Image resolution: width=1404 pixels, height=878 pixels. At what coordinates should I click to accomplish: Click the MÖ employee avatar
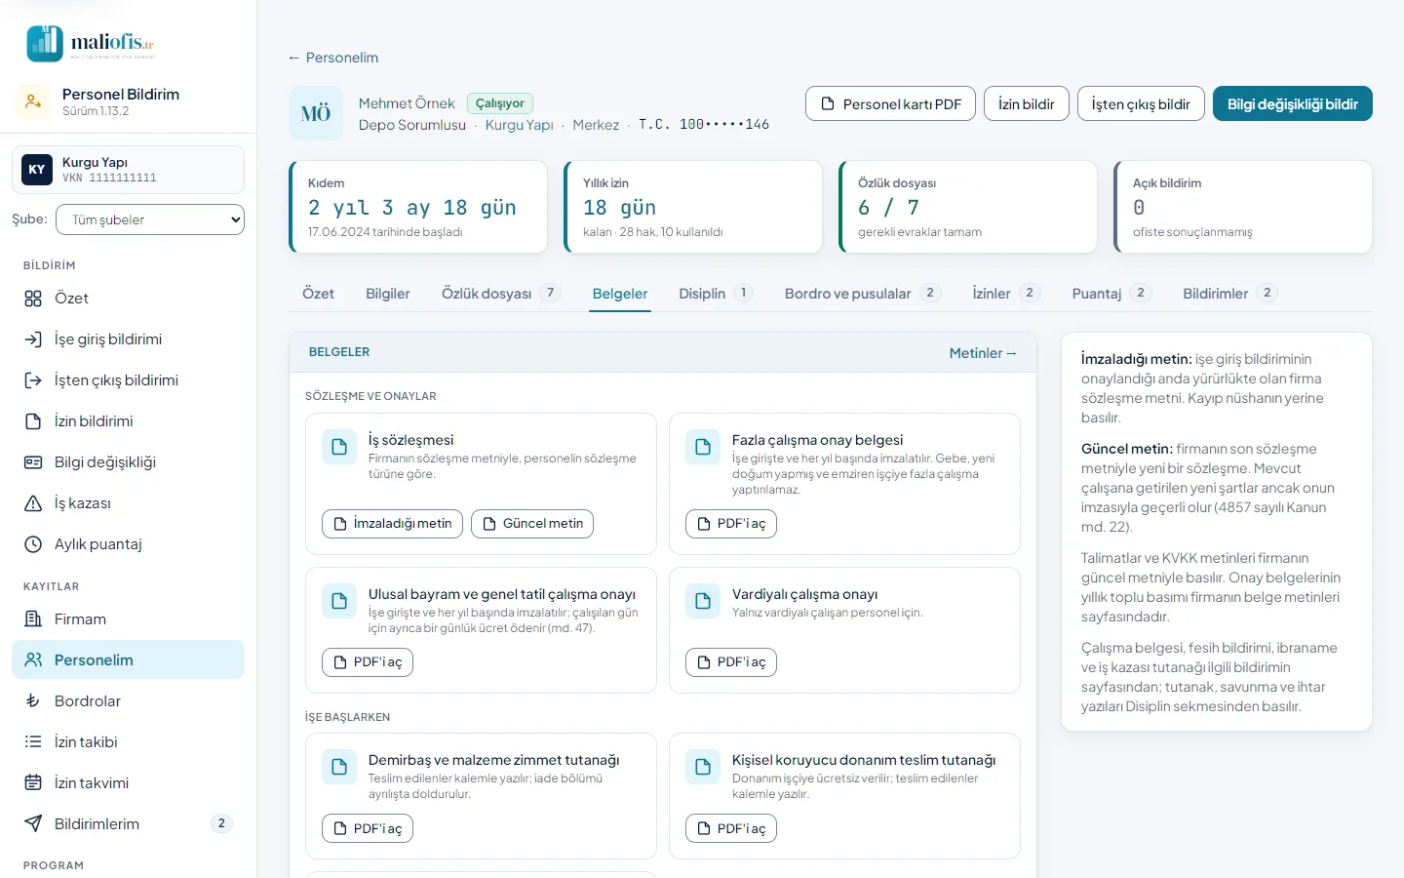pyautogui.click(x=316, y=113)
